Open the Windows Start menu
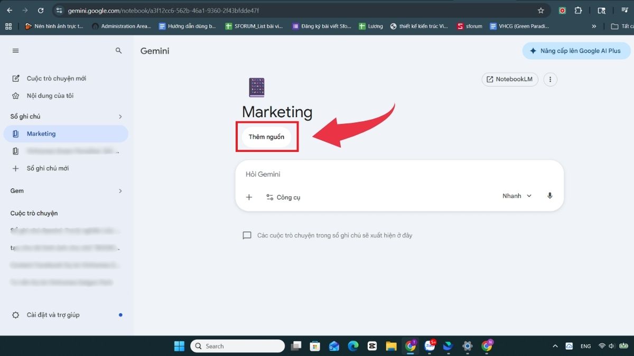 [x=179, y=346]
